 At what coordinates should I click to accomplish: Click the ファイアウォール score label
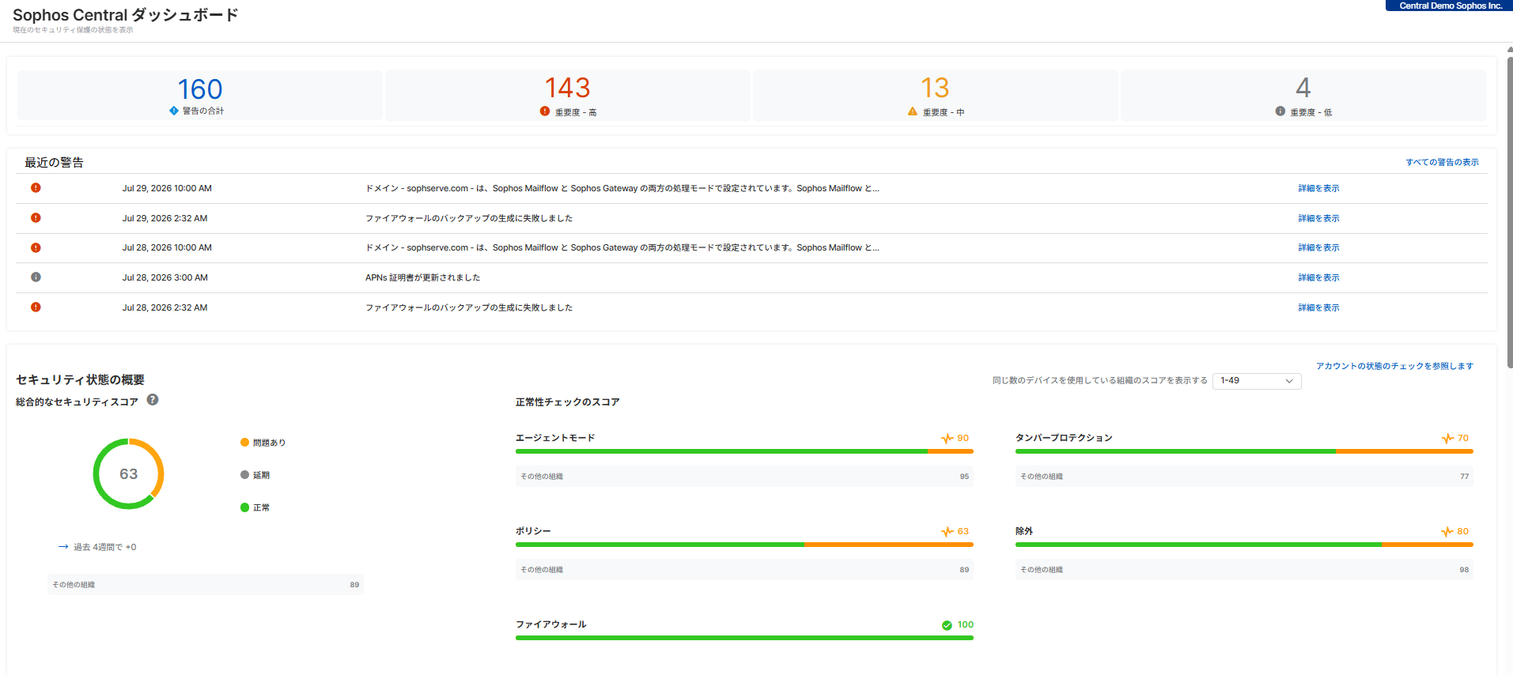pyautogui.click(x=551, y=624)
